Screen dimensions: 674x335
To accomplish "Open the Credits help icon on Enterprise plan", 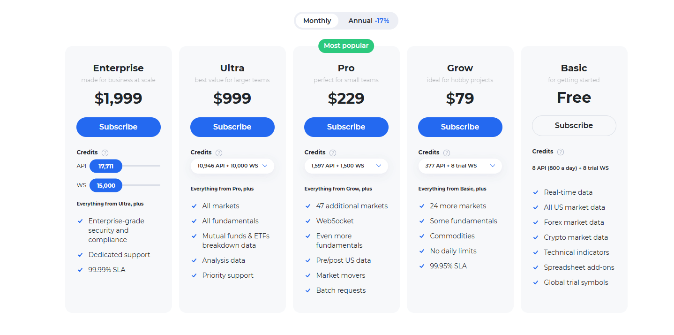I will click(105, 152).
